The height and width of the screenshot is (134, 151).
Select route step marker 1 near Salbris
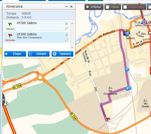[127, 33]
